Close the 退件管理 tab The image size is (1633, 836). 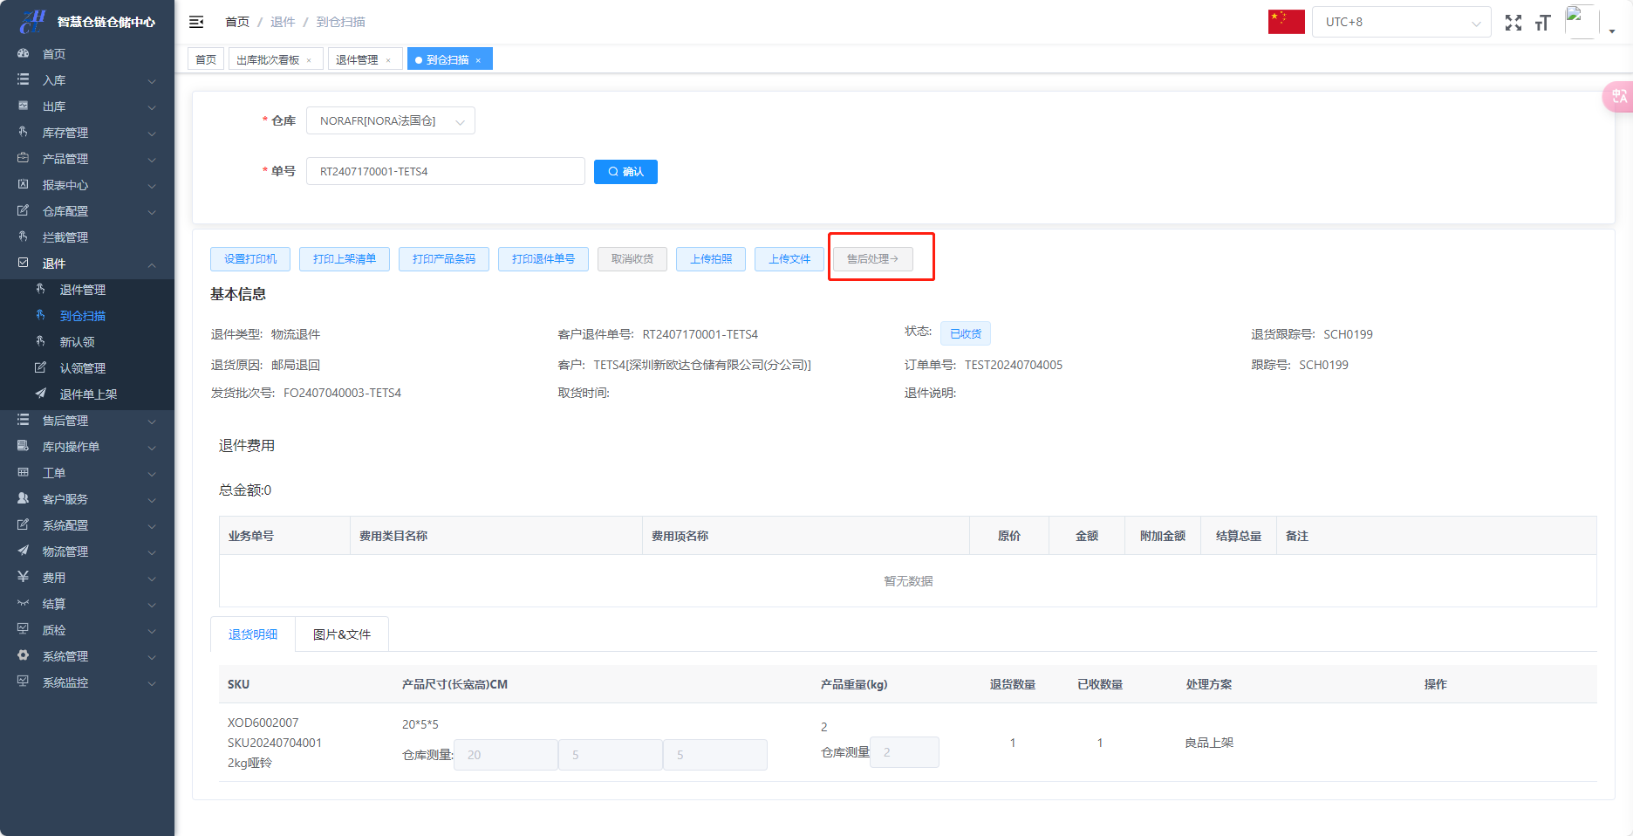click(x=388, y=60)
